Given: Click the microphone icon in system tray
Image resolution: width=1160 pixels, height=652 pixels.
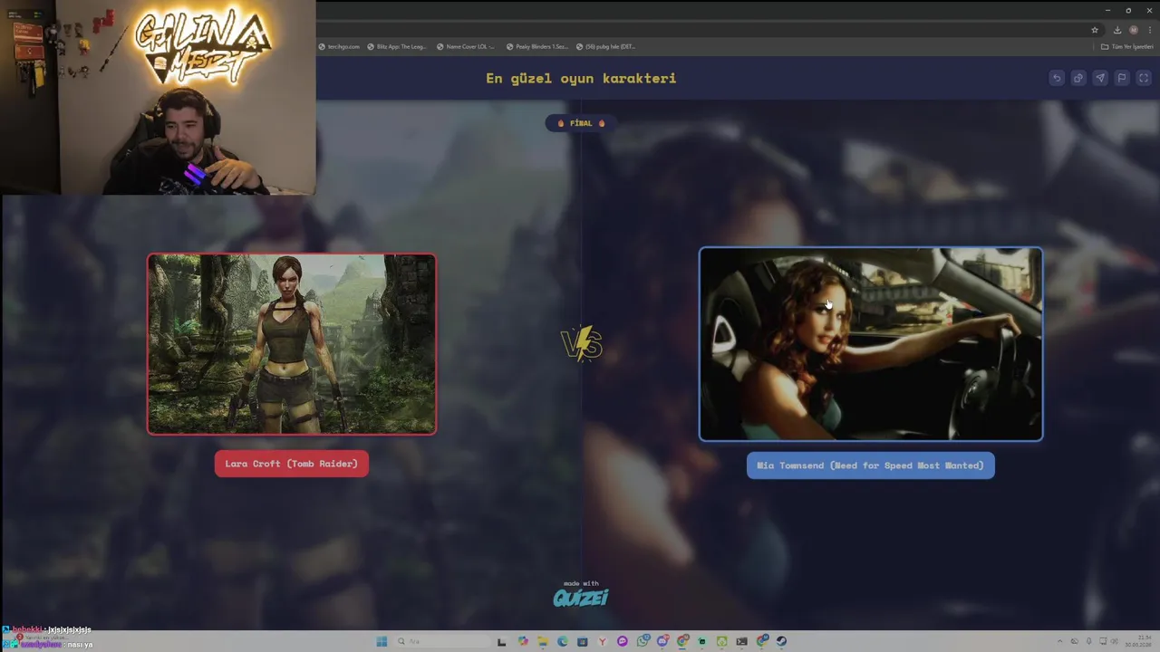Looking at the screenshot, I should 1089,641.
